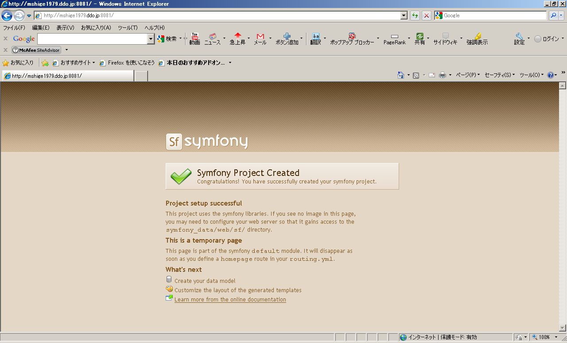Click the address bar URL field
Screen dimensions: 567x343
[x=217, y=15]
